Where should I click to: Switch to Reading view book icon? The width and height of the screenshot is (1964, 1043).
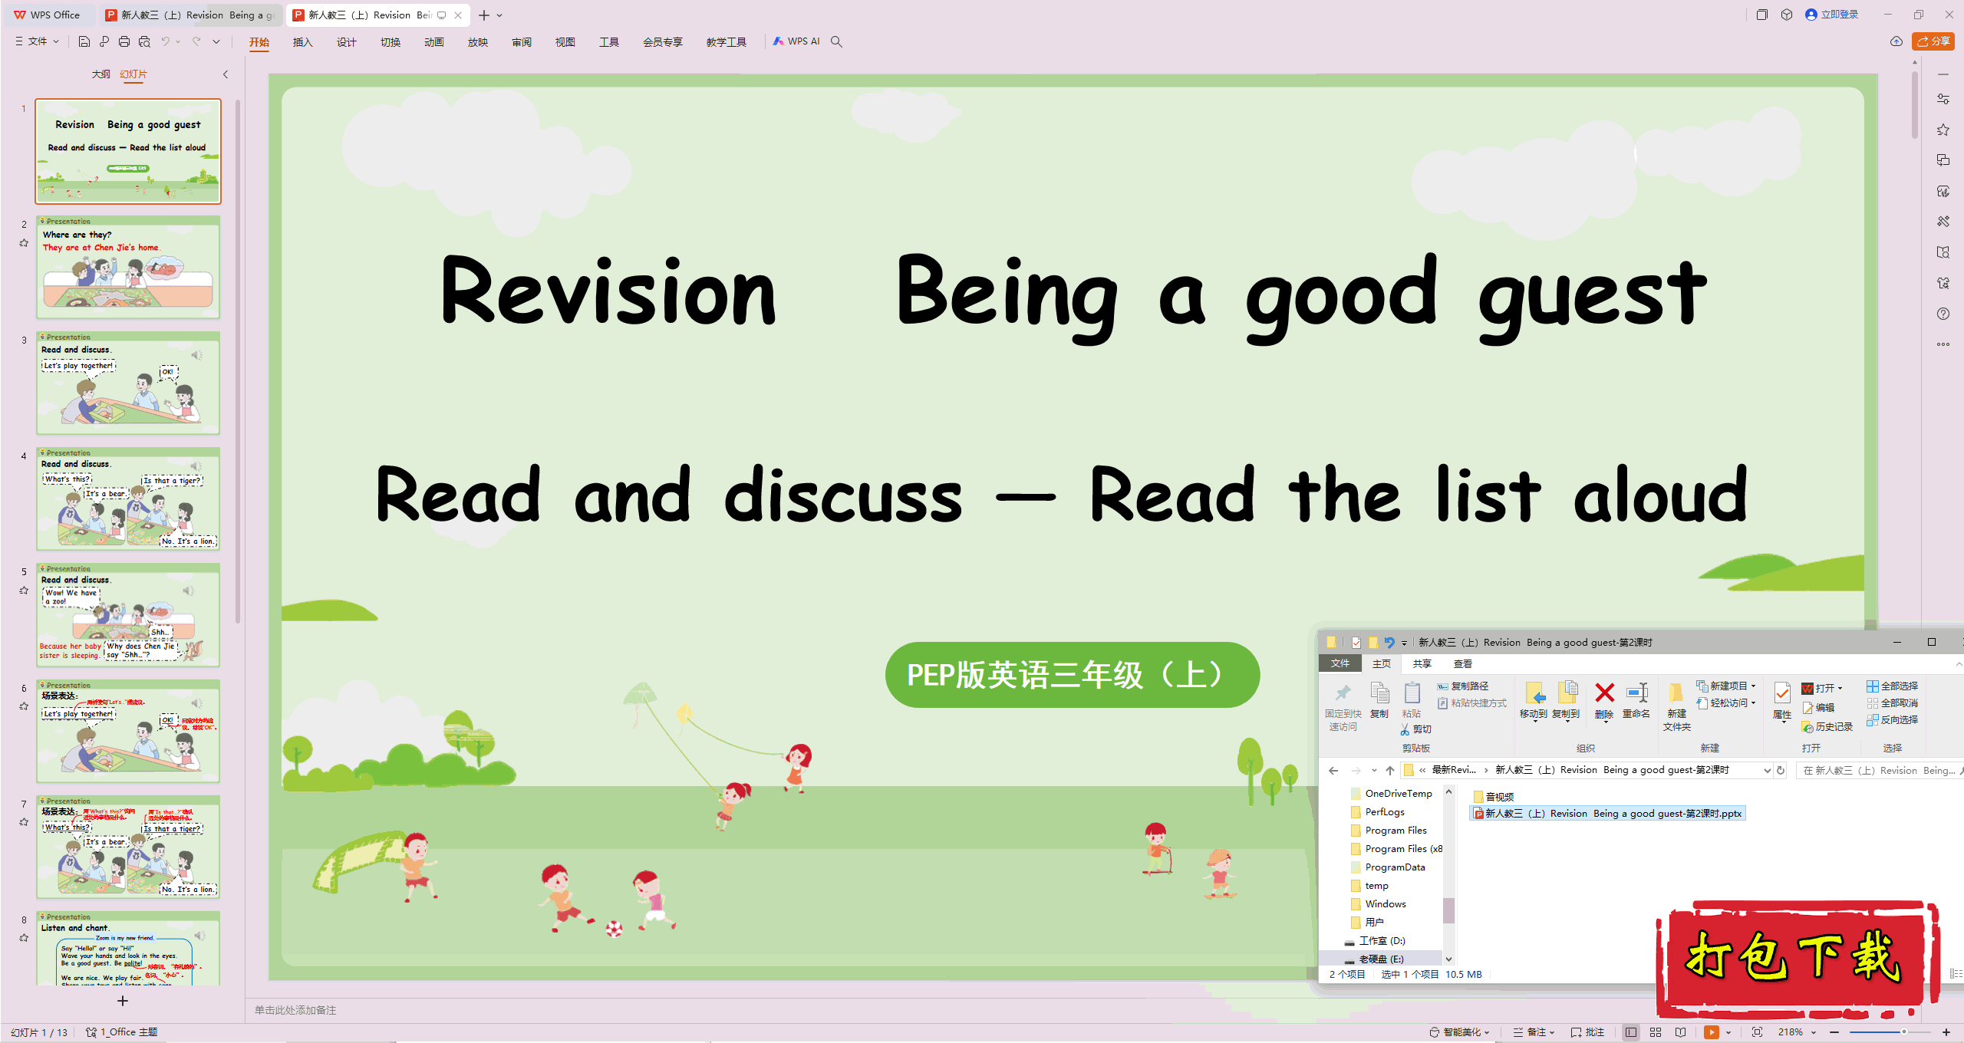coord(1680,1032)
